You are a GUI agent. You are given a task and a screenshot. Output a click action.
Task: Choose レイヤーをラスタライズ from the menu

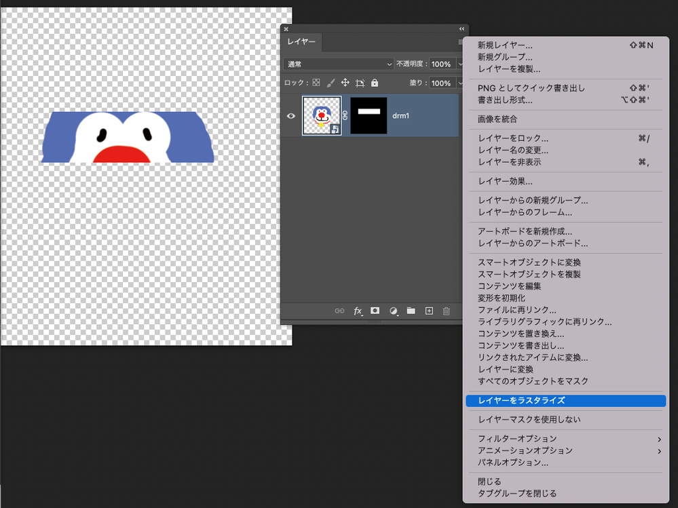point(520,401)
